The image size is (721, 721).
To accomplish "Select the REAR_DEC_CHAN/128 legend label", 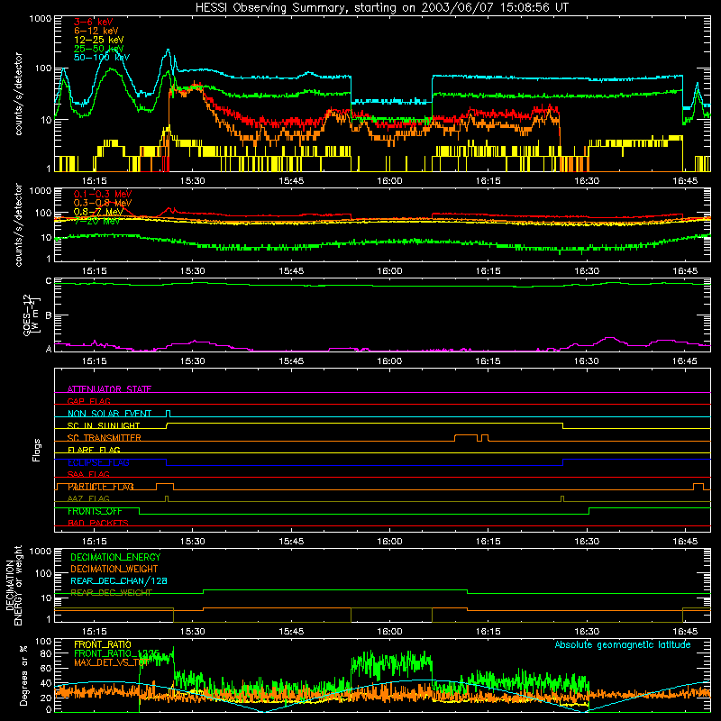I will [119, 580].
